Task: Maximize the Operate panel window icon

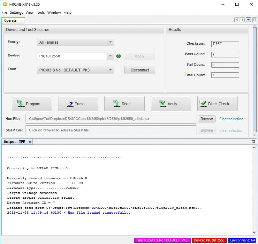Action: (254, 20)
